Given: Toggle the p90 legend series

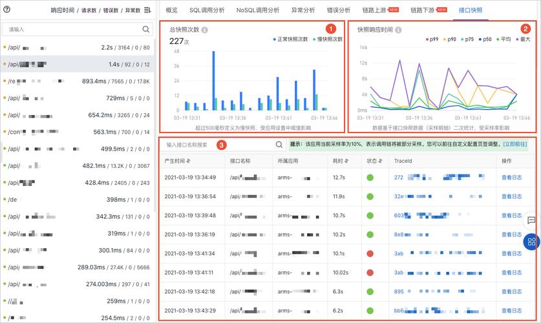Looking at the screenshot, I should [x=450, y=39].
